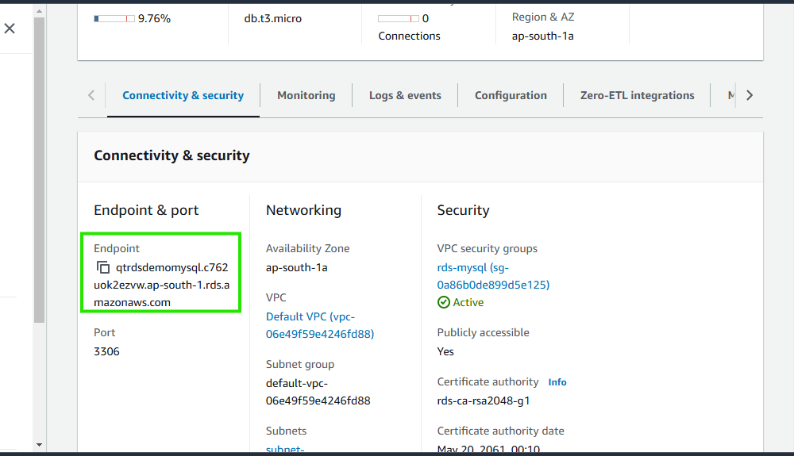Viewport: 794px width, 456px height.
Task: Click the scrollbar up arrow
Action: click(40, 10)
